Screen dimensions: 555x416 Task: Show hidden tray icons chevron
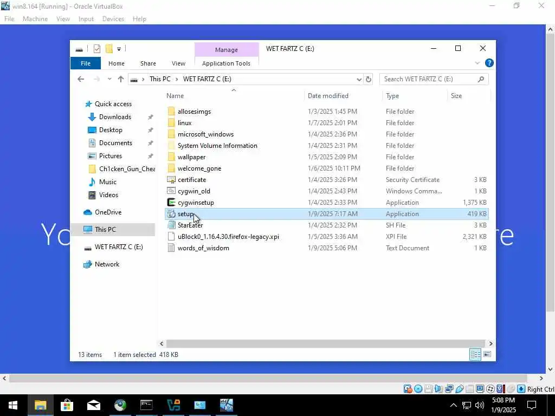(453, 405)
